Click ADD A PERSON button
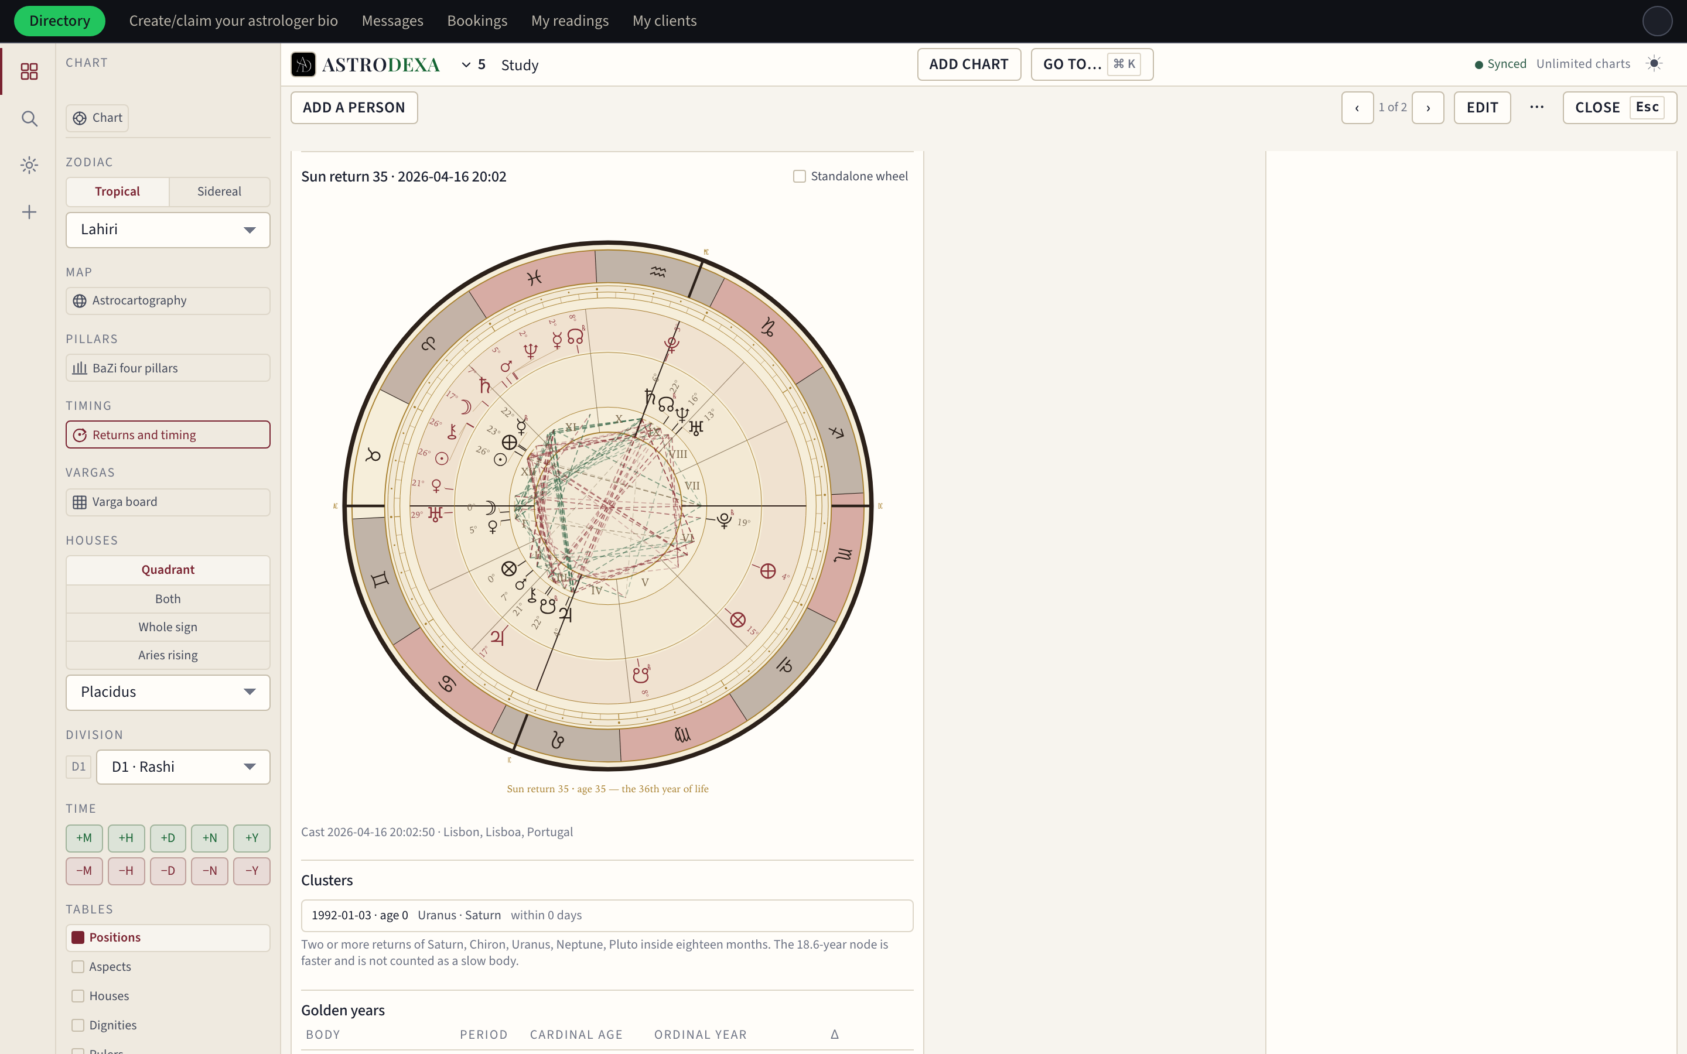1687x1054 pixels. coord(354,107)
